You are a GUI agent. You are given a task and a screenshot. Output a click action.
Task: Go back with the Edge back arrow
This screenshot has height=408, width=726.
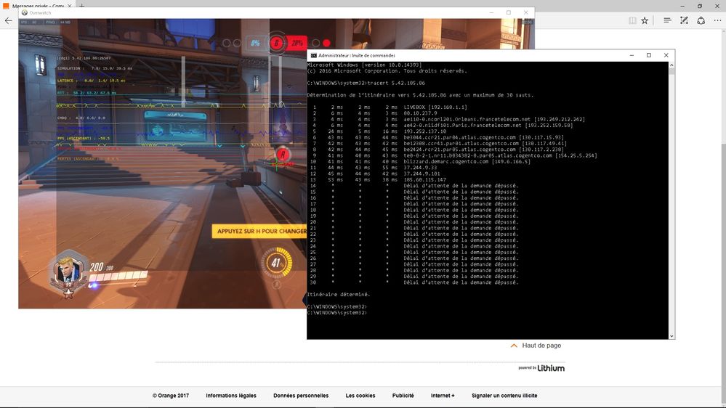tap(8, 20)
